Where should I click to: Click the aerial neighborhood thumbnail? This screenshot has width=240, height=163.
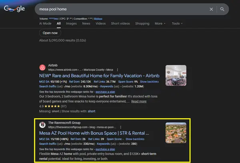pos(176,133)
